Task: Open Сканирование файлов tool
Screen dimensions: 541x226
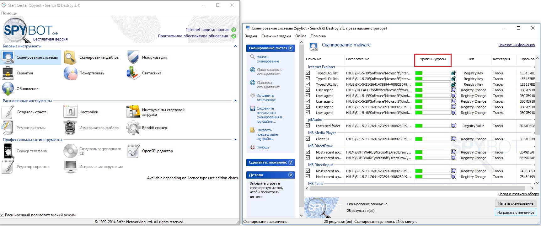Action: click(x=91, y=57)
